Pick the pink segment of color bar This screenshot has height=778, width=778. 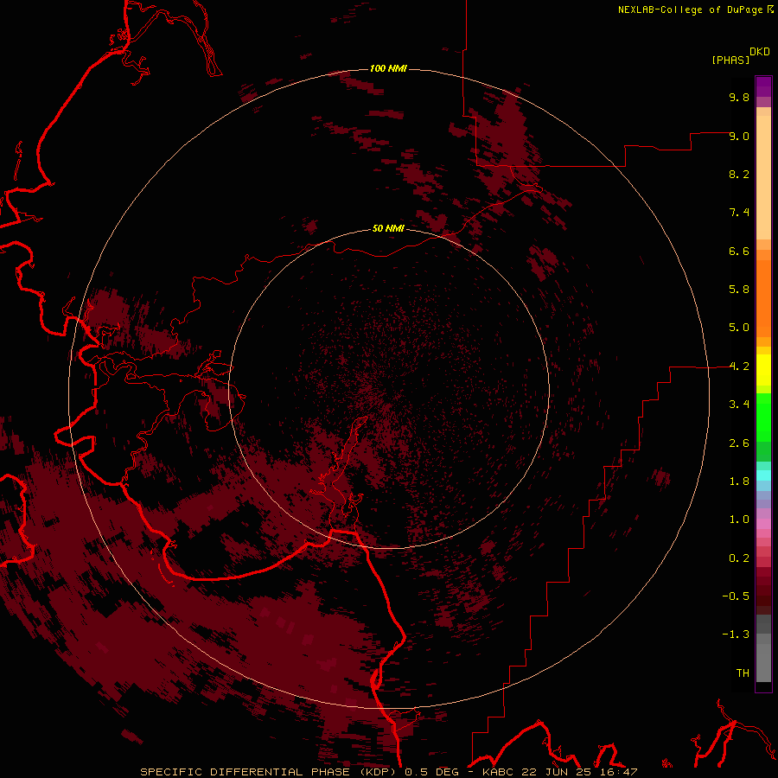(x=763, y=524)
